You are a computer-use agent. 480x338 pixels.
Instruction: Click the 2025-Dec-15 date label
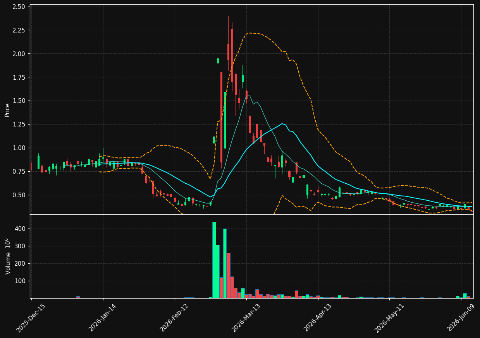click(x=31, y=318)
